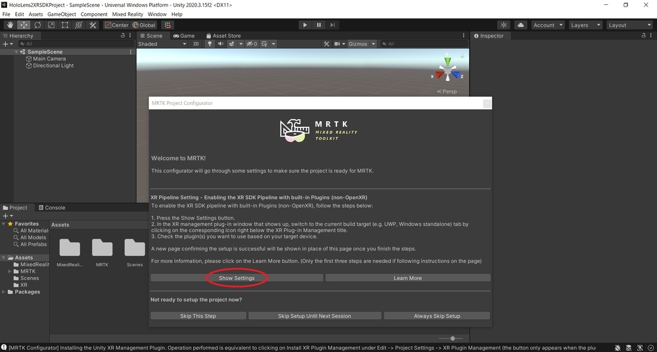This screenshot has height=352, width=657.
Task: Toggle scene audio speaker icon
Action: pyautogui.click(x=221, y=44)
